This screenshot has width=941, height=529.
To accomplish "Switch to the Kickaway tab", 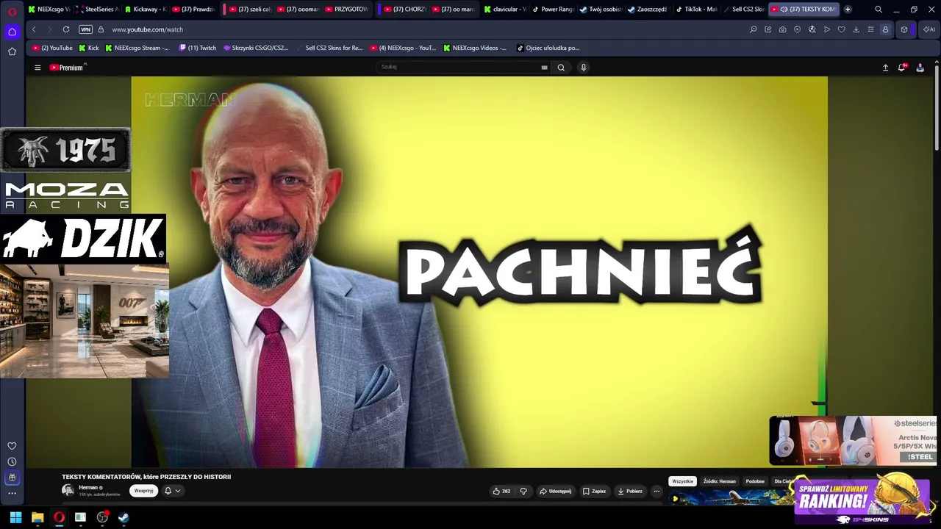I will (x=146, y=10).
